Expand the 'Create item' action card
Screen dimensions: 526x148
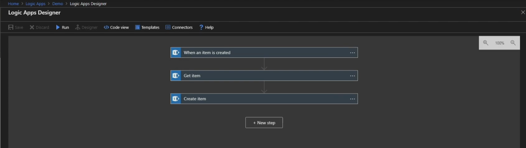pos(264,99)
